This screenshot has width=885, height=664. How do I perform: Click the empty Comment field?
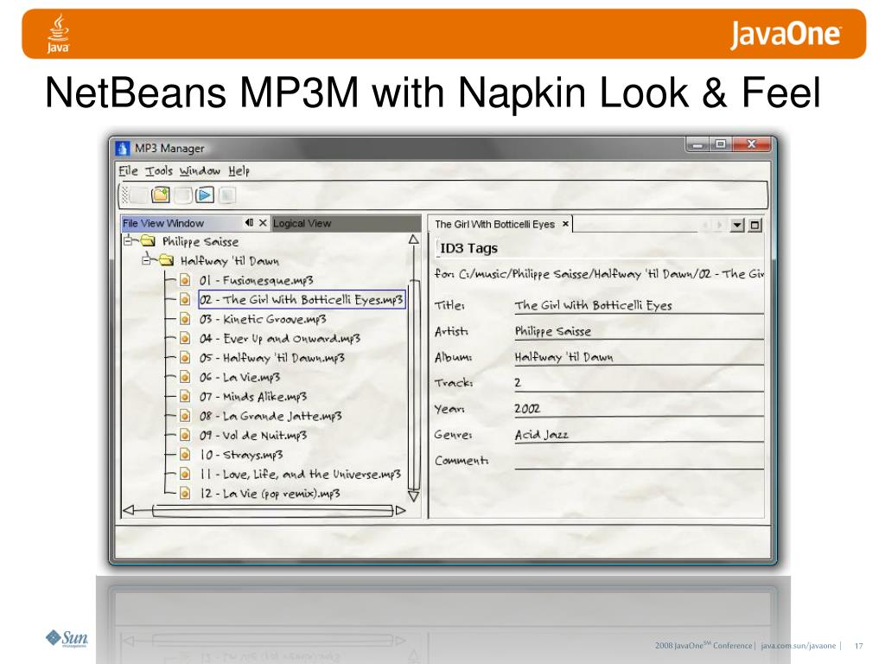[x=639, y=461]
